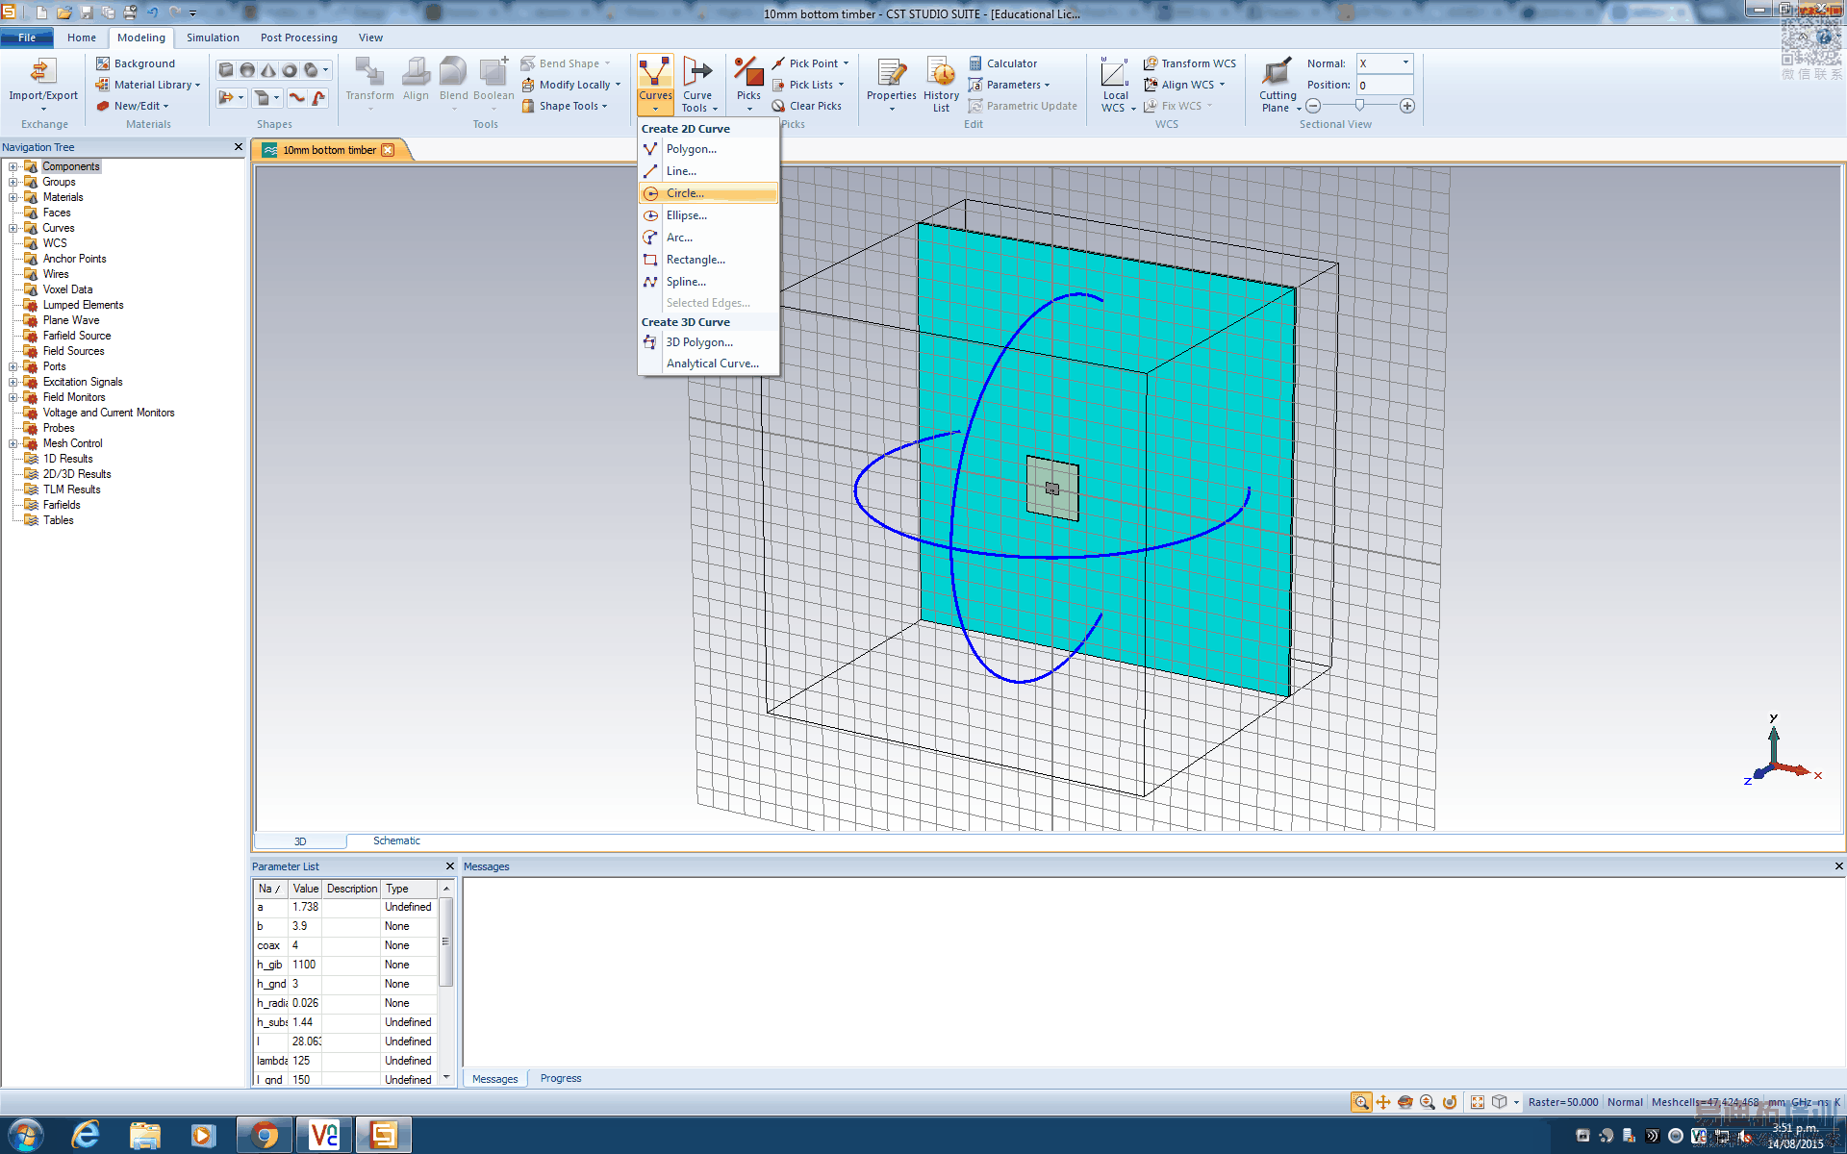Open the Material Library dropdown

click(x=147, y=85)
